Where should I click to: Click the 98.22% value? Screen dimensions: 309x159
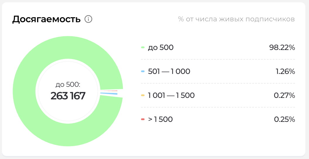point(282,47)
